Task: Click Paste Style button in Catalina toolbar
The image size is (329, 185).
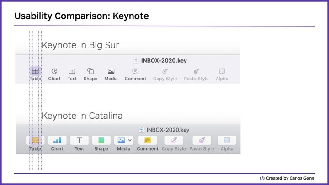Action: coord(202,140)
